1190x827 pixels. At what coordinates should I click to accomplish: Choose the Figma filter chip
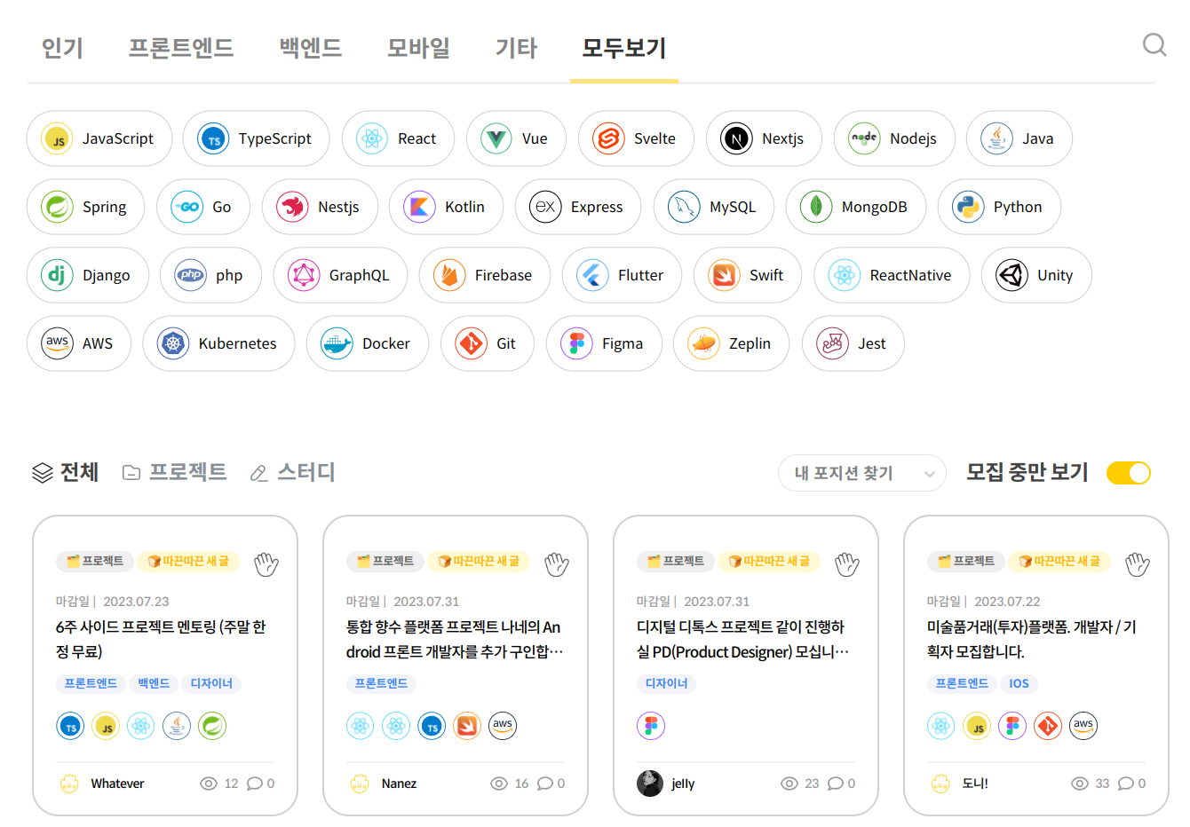[604, 343]
